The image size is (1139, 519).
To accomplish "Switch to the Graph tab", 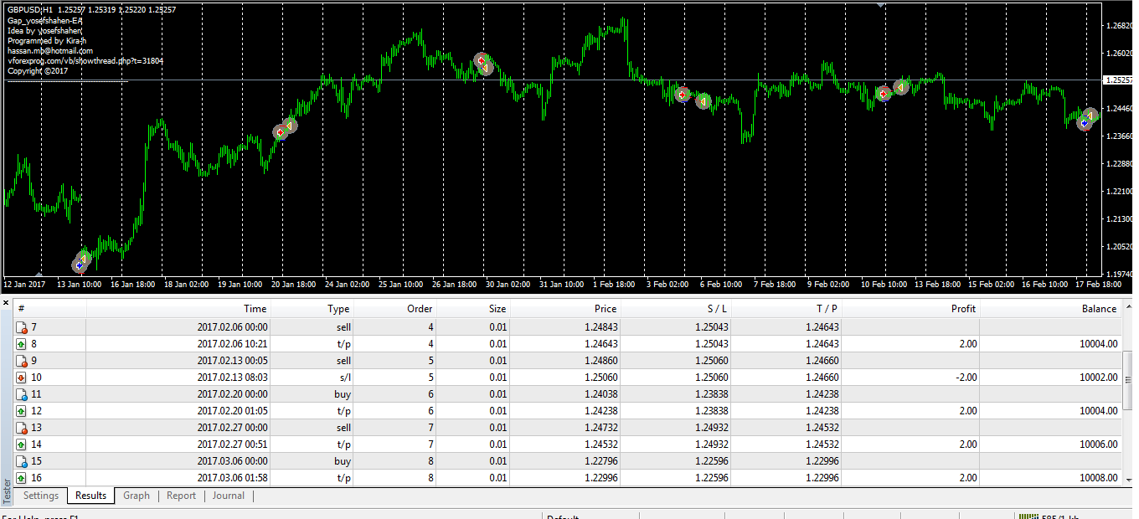I will 137,496.
